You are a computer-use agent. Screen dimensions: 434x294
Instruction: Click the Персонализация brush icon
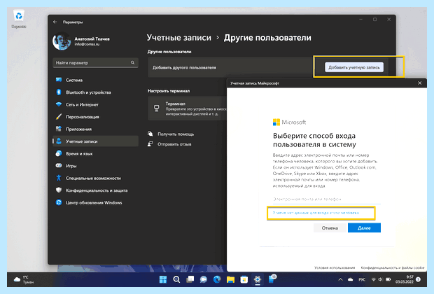click(x=59, y=117)
